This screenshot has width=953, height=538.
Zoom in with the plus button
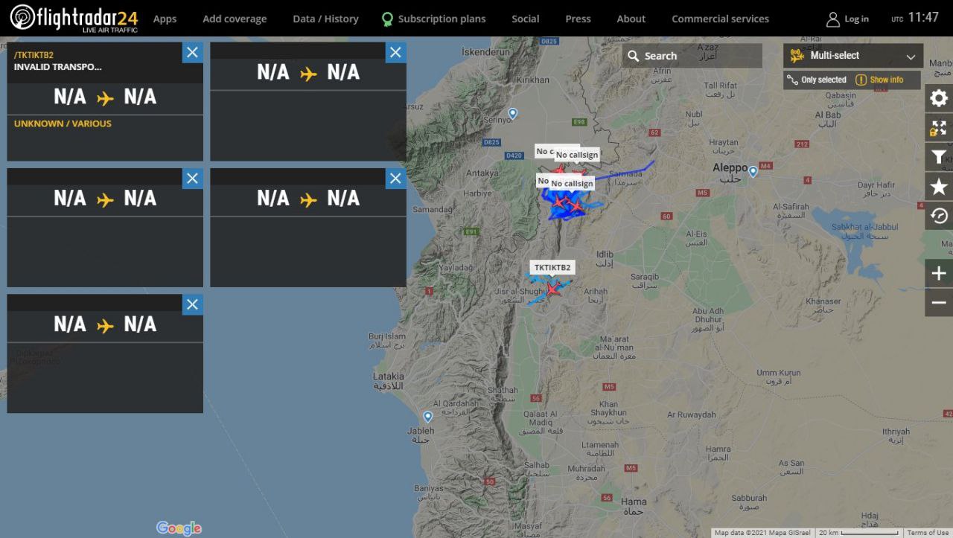tap(939, 273)
